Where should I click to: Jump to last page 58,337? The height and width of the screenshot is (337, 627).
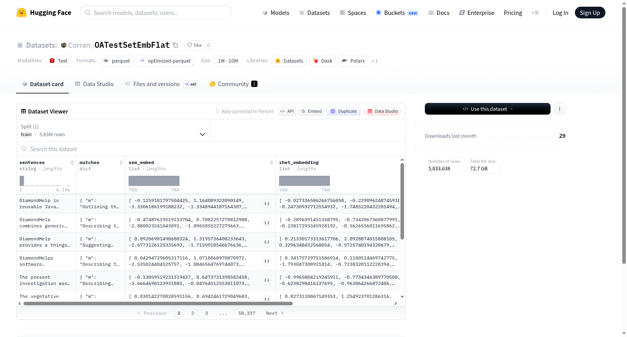[247, 313]
